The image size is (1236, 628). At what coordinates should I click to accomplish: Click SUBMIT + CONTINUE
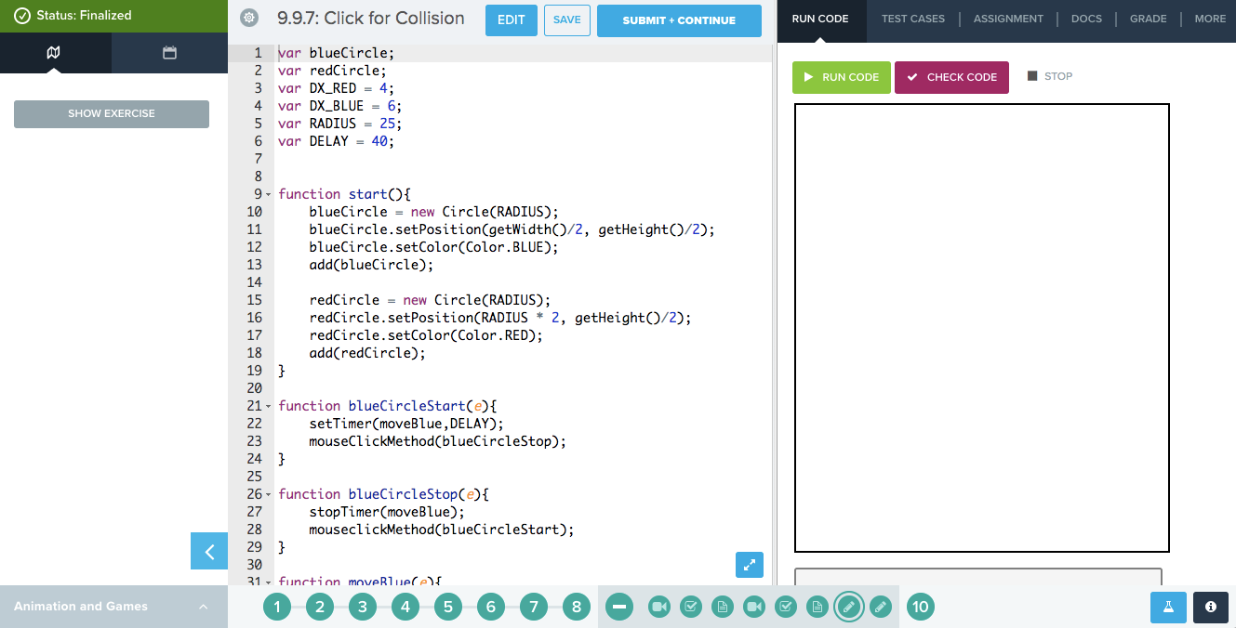(x=679, y=20)
